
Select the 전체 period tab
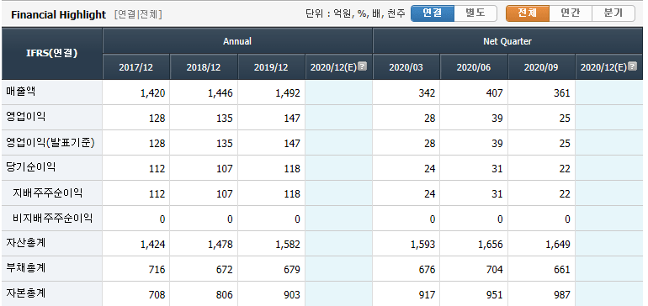coord(528,13)
